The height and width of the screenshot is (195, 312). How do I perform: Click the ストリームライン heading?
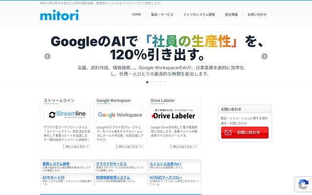[x=59, y=100]
